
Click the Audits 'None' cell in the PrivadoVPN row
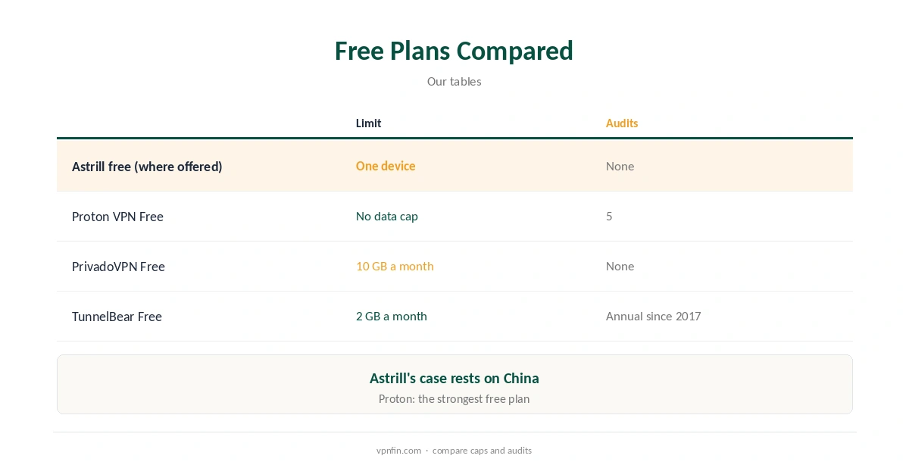[x=620, y=267]
